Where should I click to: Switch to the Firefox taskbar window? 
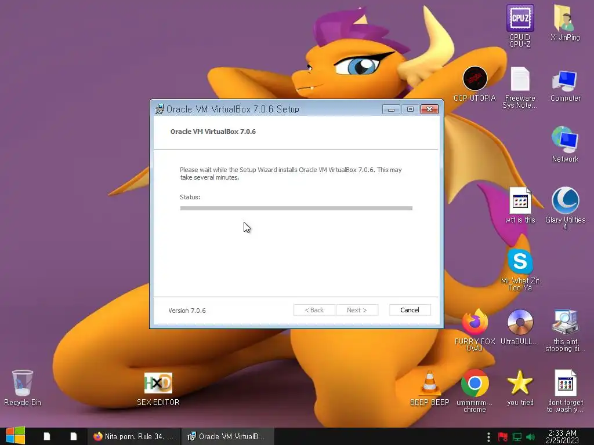[134, 436]
